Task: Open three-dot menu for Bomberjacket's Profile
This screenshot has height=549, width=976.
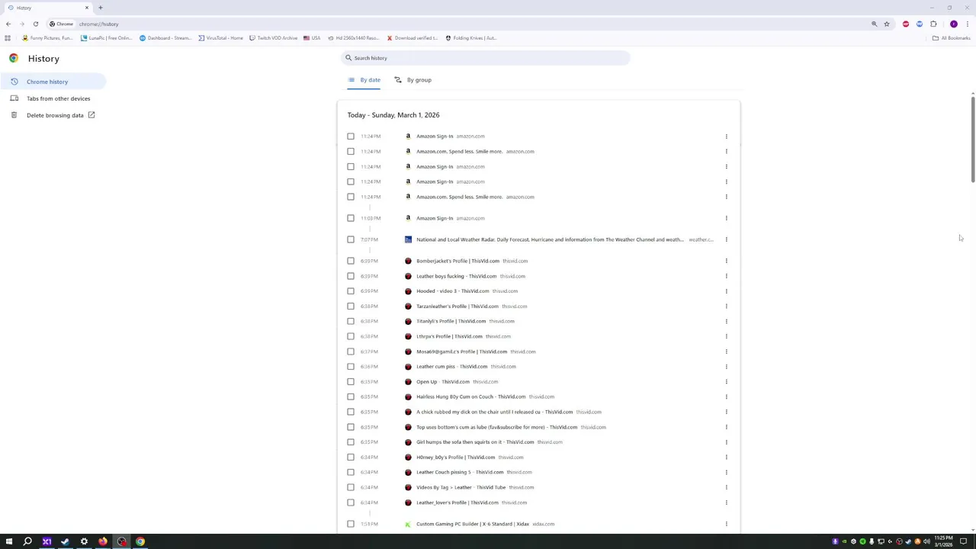Action: coord(726,261)
